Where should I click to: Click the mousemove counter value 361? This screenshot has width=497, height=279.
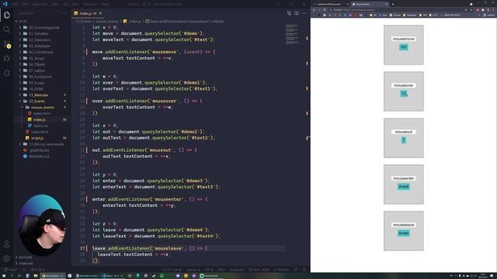tap(404, 47)
